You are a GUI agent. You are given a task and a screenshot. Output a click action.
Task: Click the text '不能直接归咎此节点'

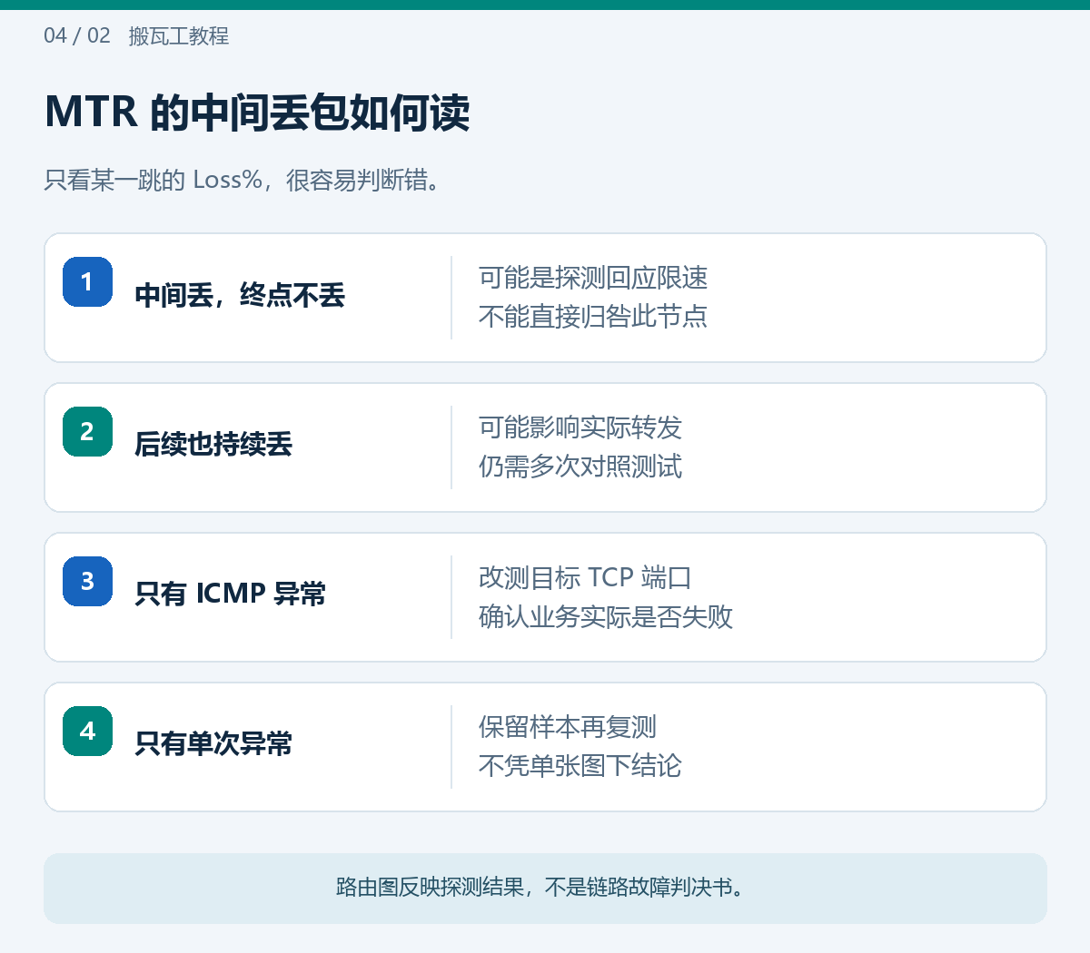point(593,317)
